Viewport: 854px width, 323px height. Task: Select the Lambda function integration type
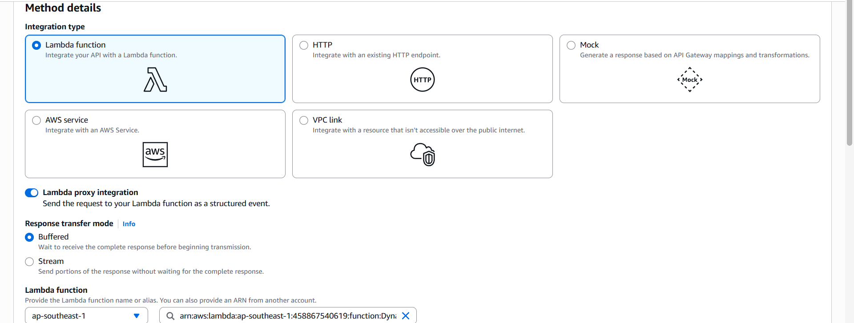[36, 45]
